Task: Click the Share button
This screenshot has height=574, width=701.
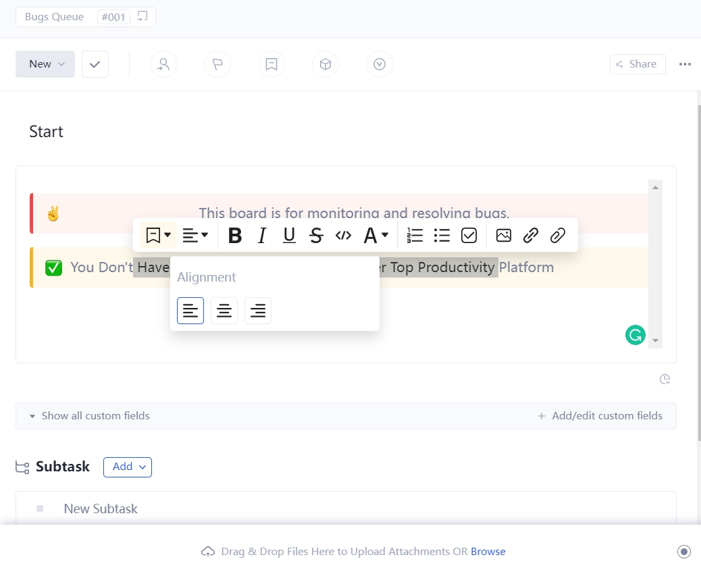Action: 636,63
